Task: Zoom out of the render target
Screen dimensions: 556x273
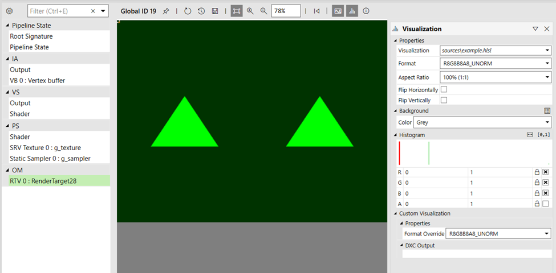Action: (x=263, y=11)
